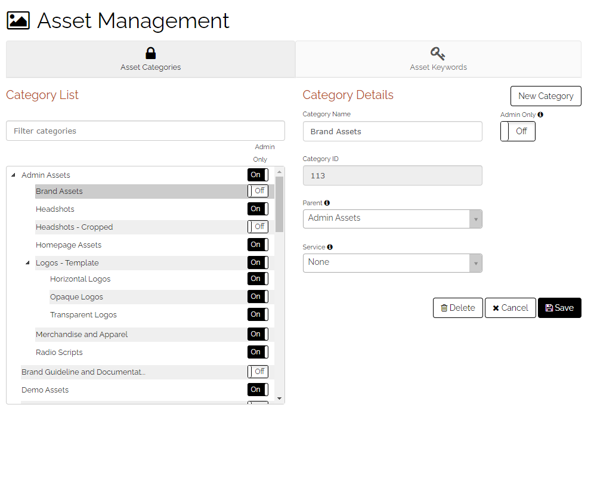The image size is (594, 488).
Task: Click the key icon above Asset Keywords
Action: coord(438,54)
